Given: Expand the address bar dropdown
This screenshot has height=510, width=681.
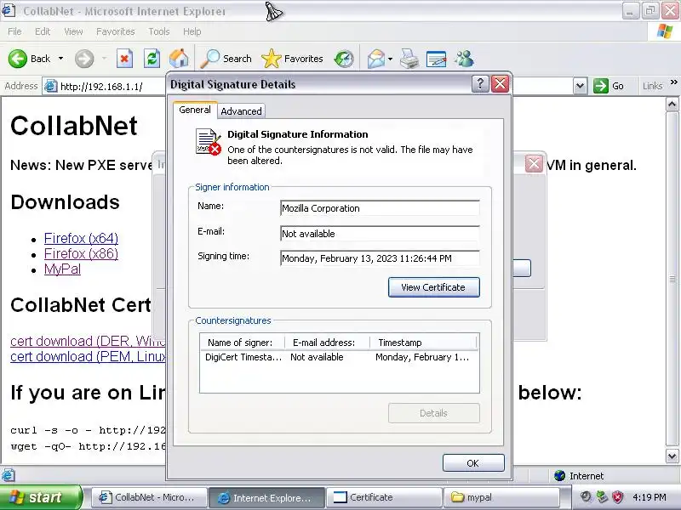Looking at the screenshot, I should click(x=581, y=86).
